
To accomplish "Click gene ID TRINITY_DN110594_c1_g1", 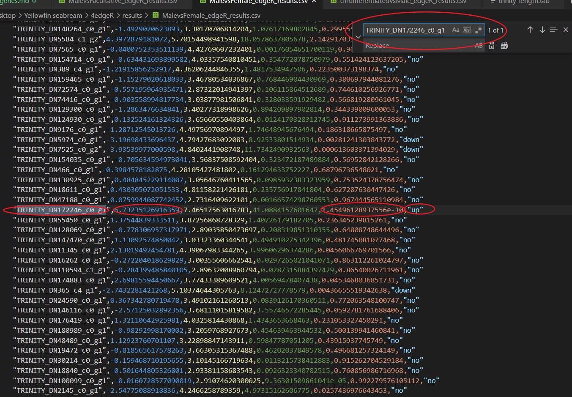I will pyautogui.click(x=61, y=270).
